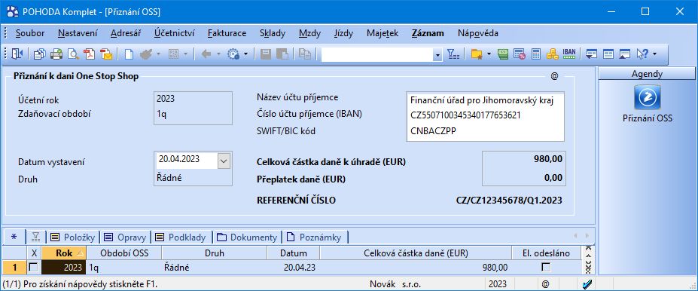Switch to the Podklady tab
This screenshot has width=698, height=291.
(182, 237)
